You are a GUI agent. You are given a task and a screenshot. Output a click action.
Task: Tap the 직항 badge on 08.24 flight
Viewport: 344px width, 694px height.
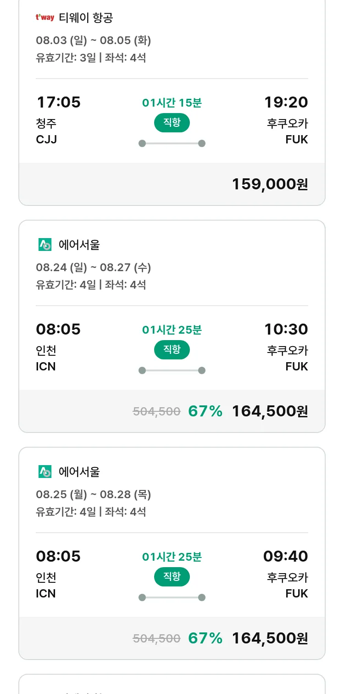point(172,350)
